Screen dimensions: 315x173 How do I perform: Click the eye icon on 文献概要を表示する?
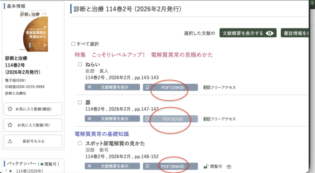pyautogui.click(x=270, y=33)
